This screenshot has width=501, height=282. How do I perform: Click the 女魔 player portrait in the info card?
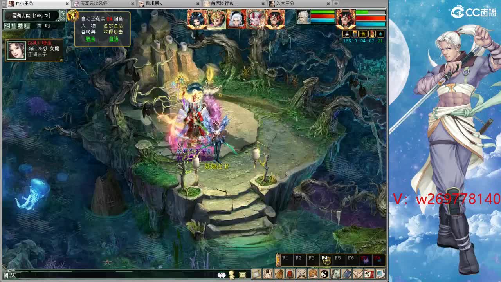16,50
